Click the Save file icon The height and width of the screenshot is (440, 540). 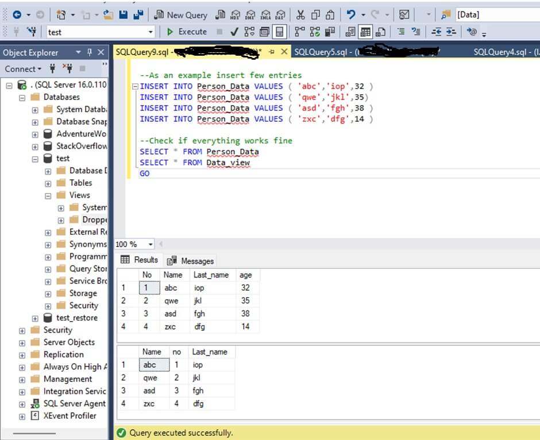[x=124, y=15]
